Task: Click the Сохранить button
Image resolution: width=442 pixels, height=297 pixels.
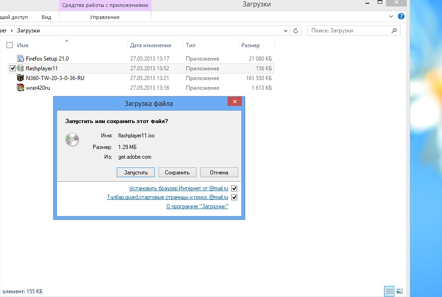Action: tap(177, 172)
